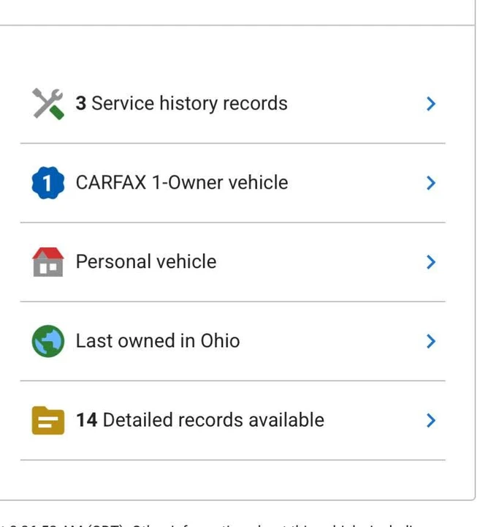
Task: Click the word CARFAX
Action: click(111, 182)
